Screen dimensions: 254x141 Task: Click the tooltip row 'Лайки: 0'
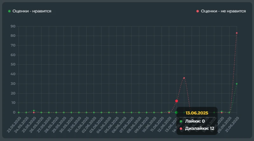coord(192,121)
